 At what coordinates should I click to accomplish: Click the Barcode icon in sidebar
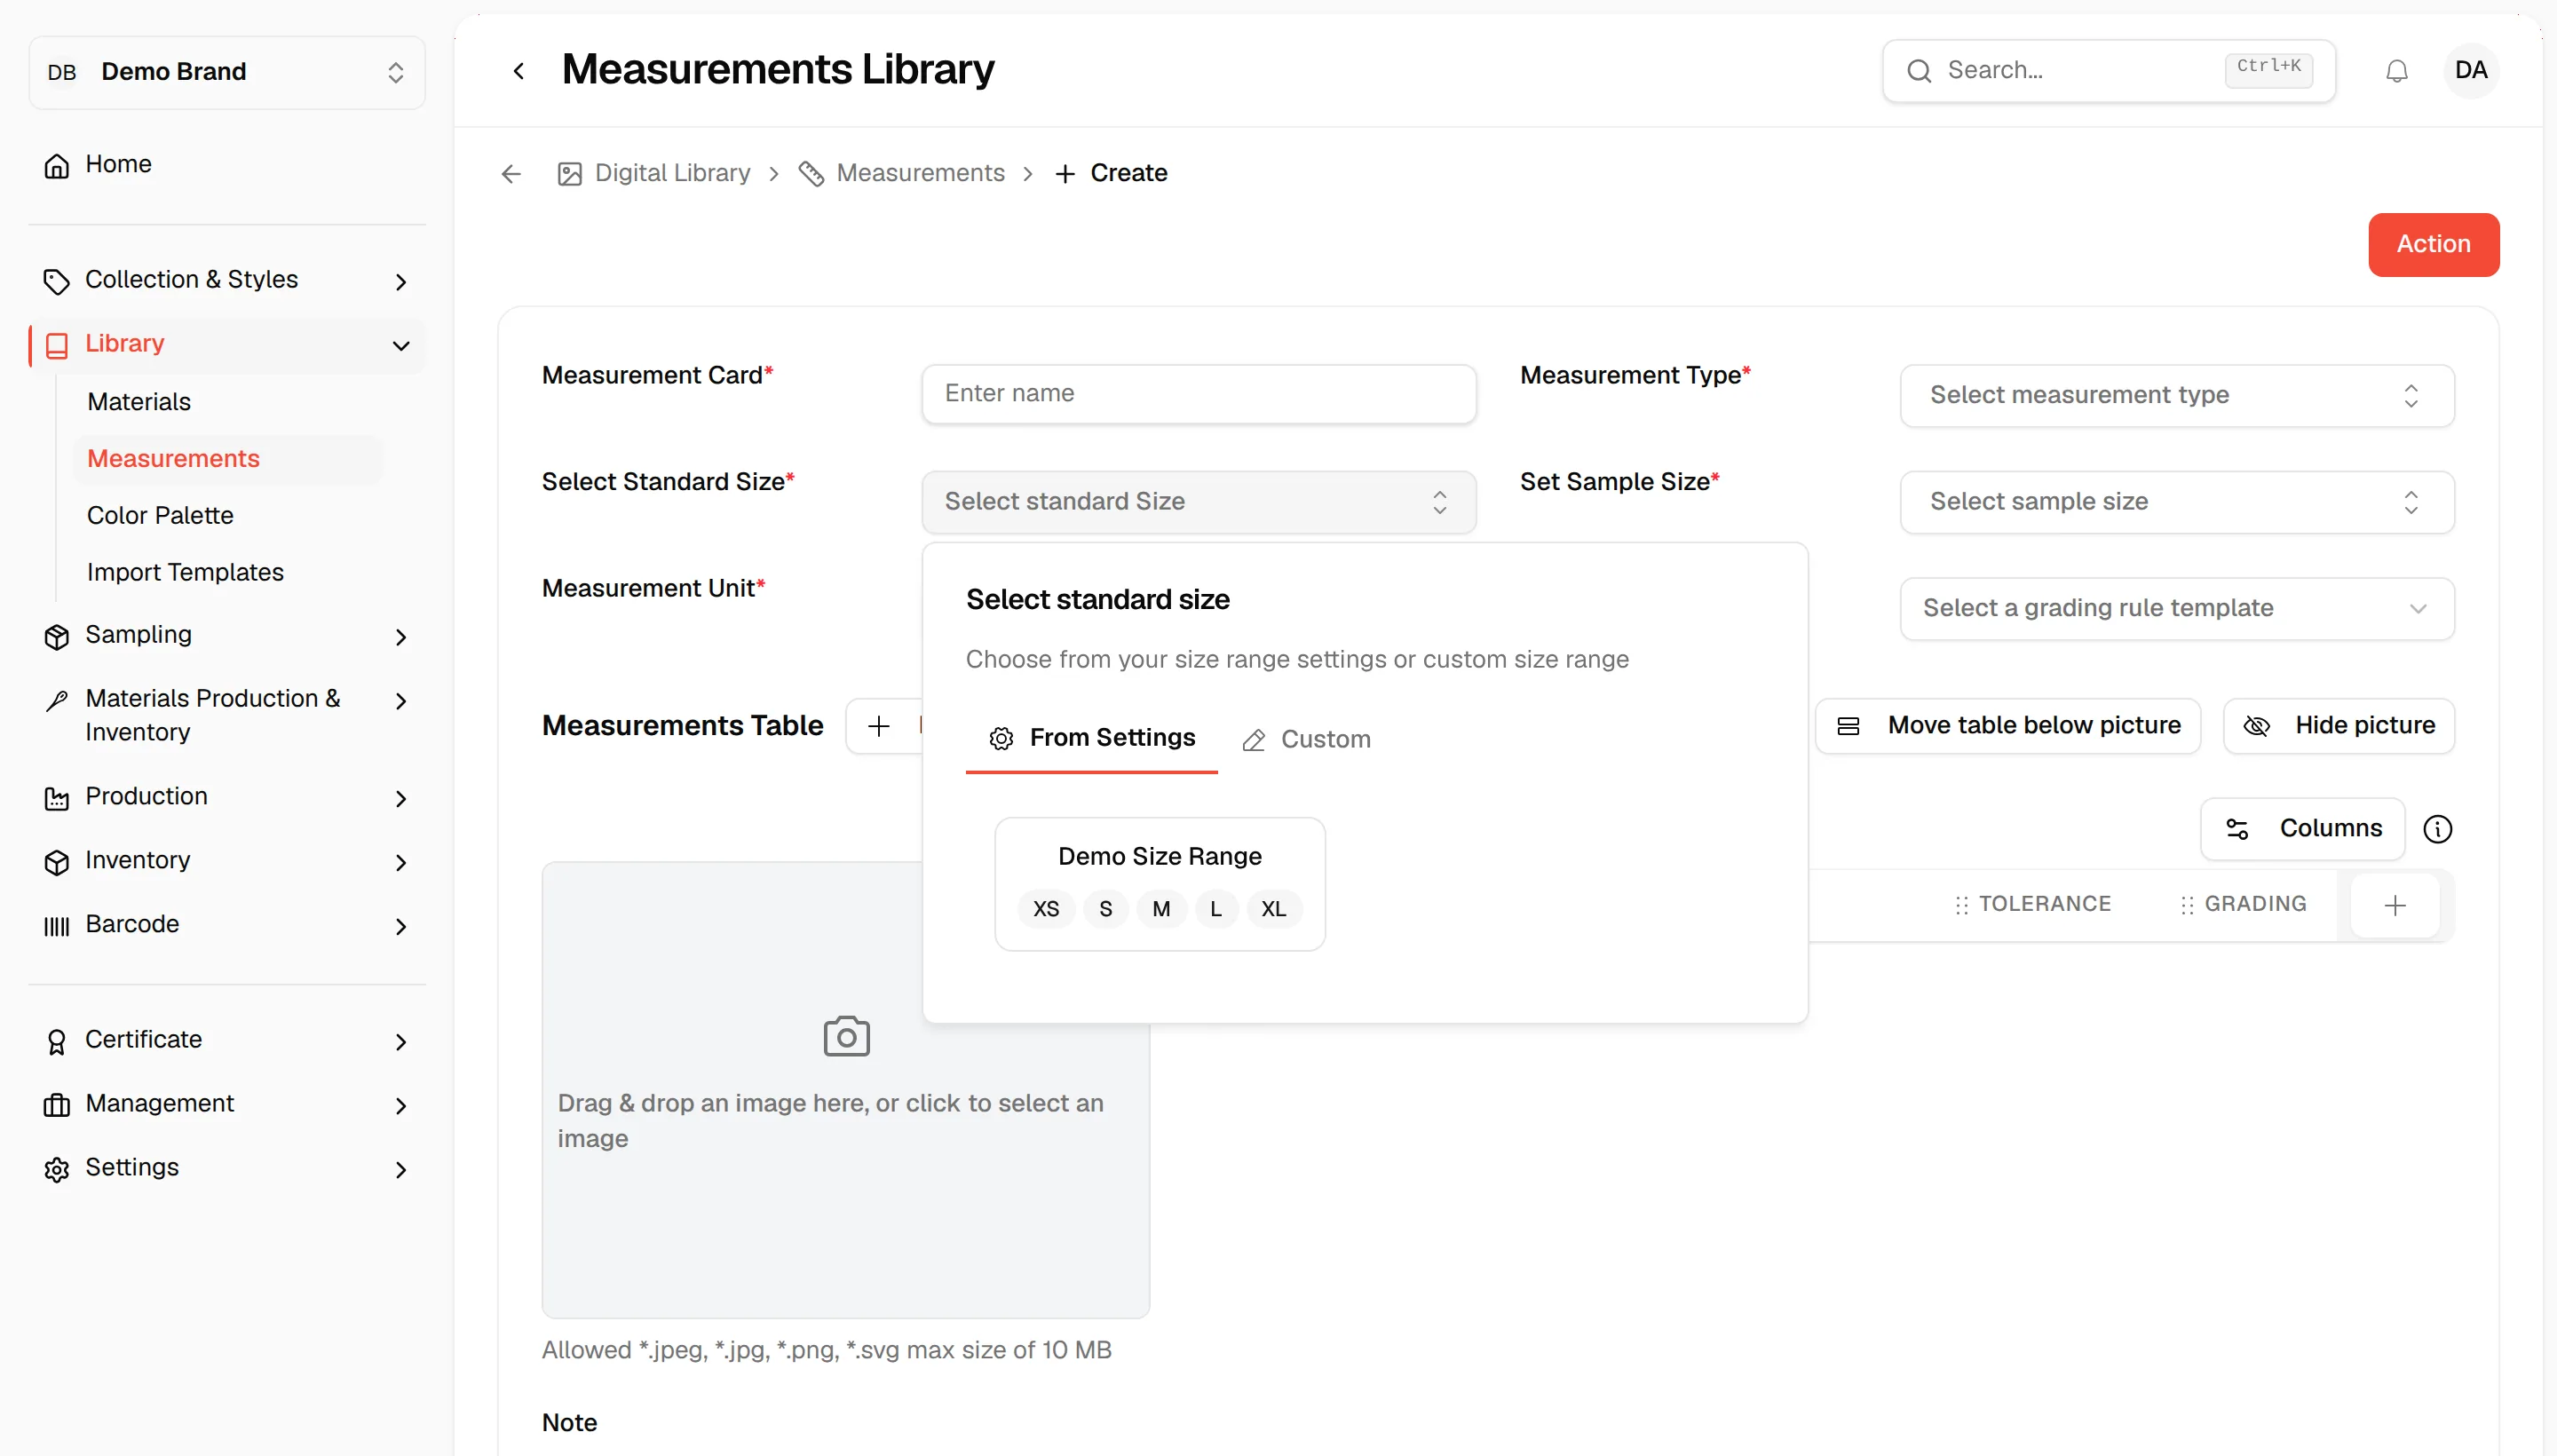click(x=57, y=926)
